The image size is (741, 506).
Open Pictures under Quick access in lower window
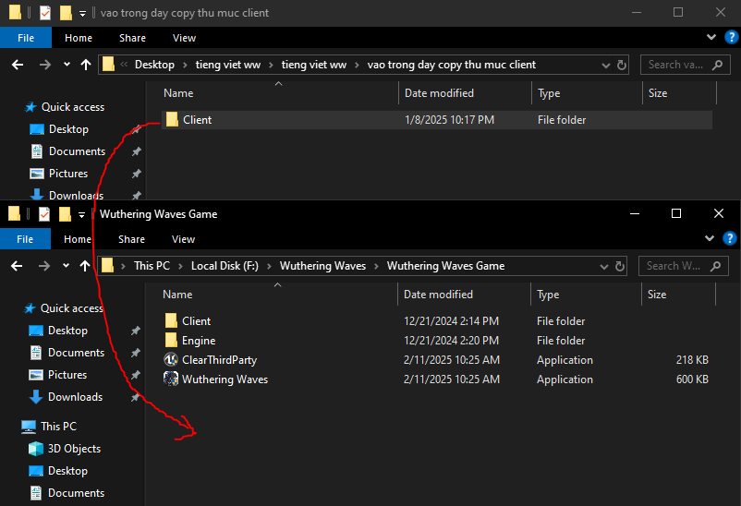[x=58, y=375]
